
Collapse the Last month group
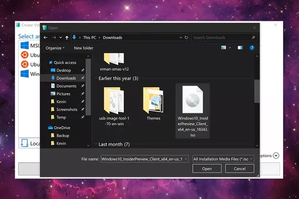96,144
